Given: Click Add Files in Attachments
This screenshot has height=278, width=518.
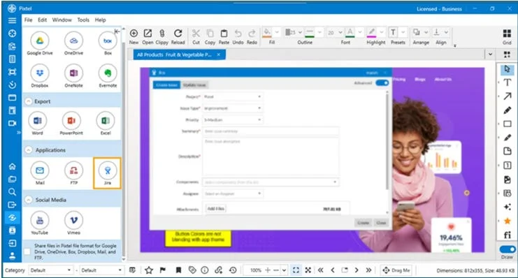Looking at the screenshot, I should [x=216, y=209].
